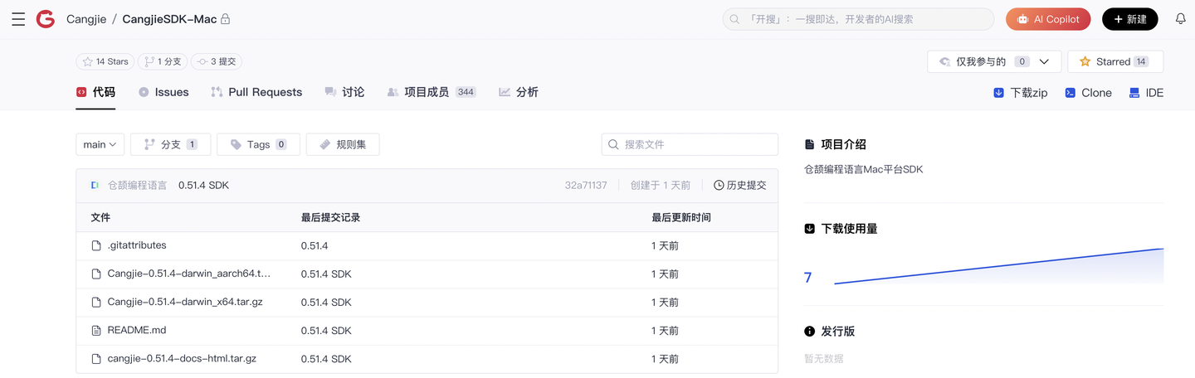Launch the IDE option
Image resolution: width=1195 pixels, height=378 pixels.
click(x=1134, y=93)
